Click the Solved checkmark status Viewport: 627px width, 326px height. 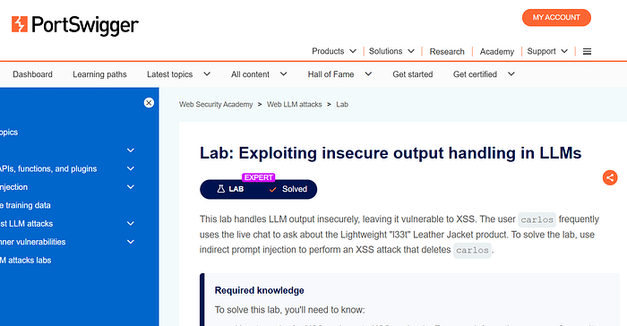pos(288,189)
